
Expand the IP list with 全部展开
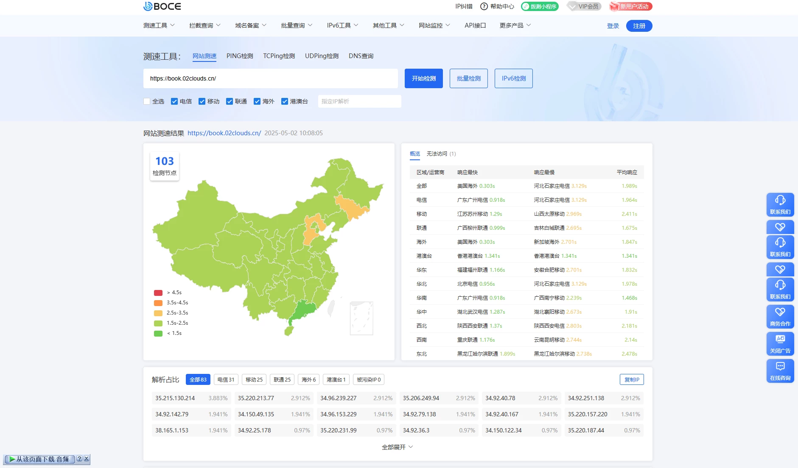pos(397,447)
